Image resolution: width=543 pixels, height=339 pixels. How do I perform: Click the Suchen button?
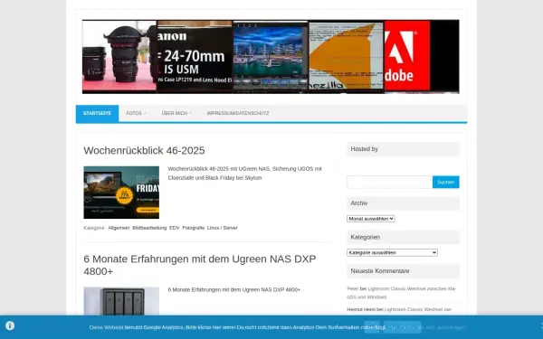click(x=445, y=182)
